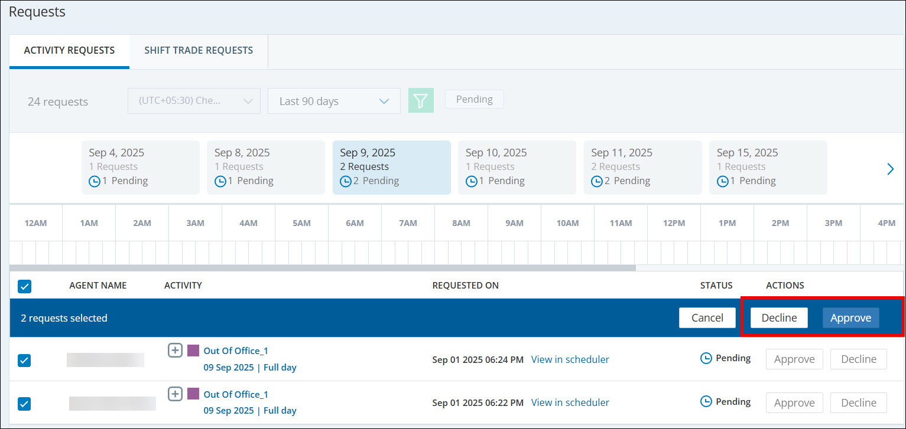Click the Pending clock icon in second row
The height and width of the screenshot is (429, 906).
[x=706, y=401]
